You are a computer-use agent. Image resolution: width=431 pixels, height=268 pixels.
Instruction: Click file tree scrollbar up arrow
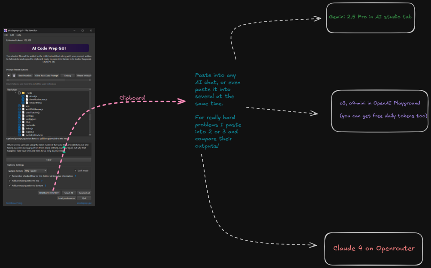tap(90, 89)
